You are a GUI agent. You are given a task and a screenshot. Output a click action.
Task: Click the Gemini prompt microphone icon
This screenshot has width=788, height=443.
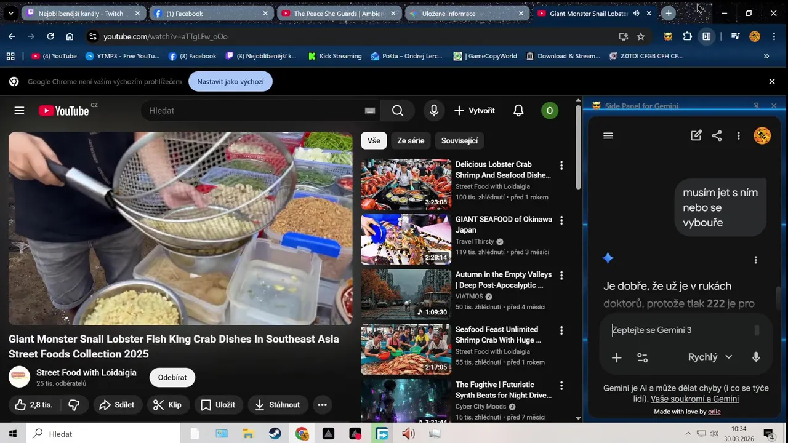coord(756,357)
